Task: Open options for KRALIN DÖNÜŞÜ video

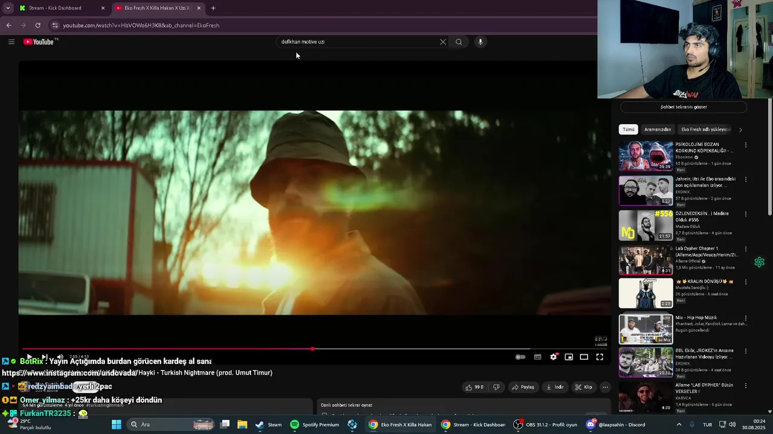Action: (x=746, y=282)
